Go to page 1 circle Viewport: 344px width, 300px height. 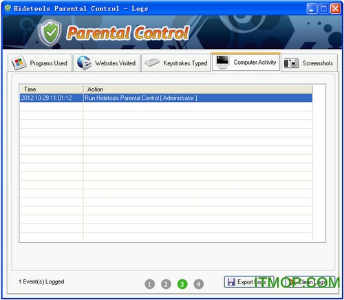tap(149, 284)
